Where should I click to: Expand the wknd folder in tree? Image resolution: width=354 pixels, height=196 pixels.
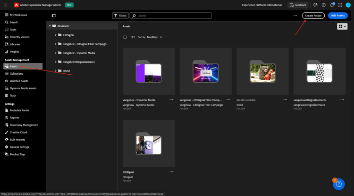(x=56, y=71)
